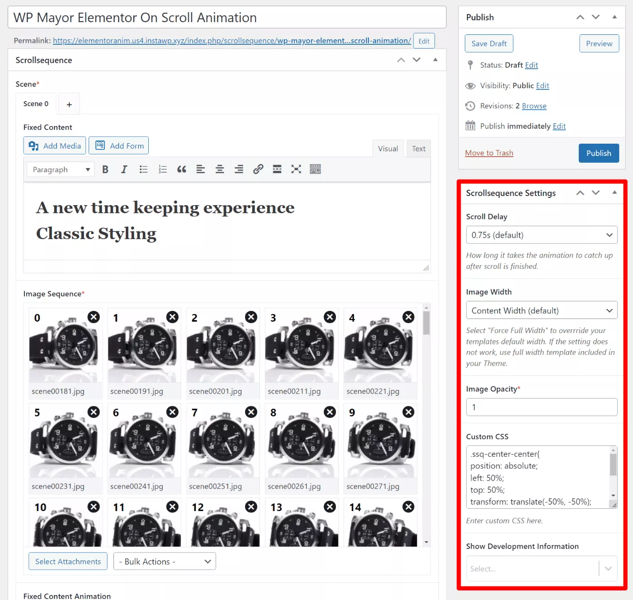This screenshot has height=600, width=633.
Task: Collapse Scrollsequence Settings panel
Action: (x=614, y=192)
